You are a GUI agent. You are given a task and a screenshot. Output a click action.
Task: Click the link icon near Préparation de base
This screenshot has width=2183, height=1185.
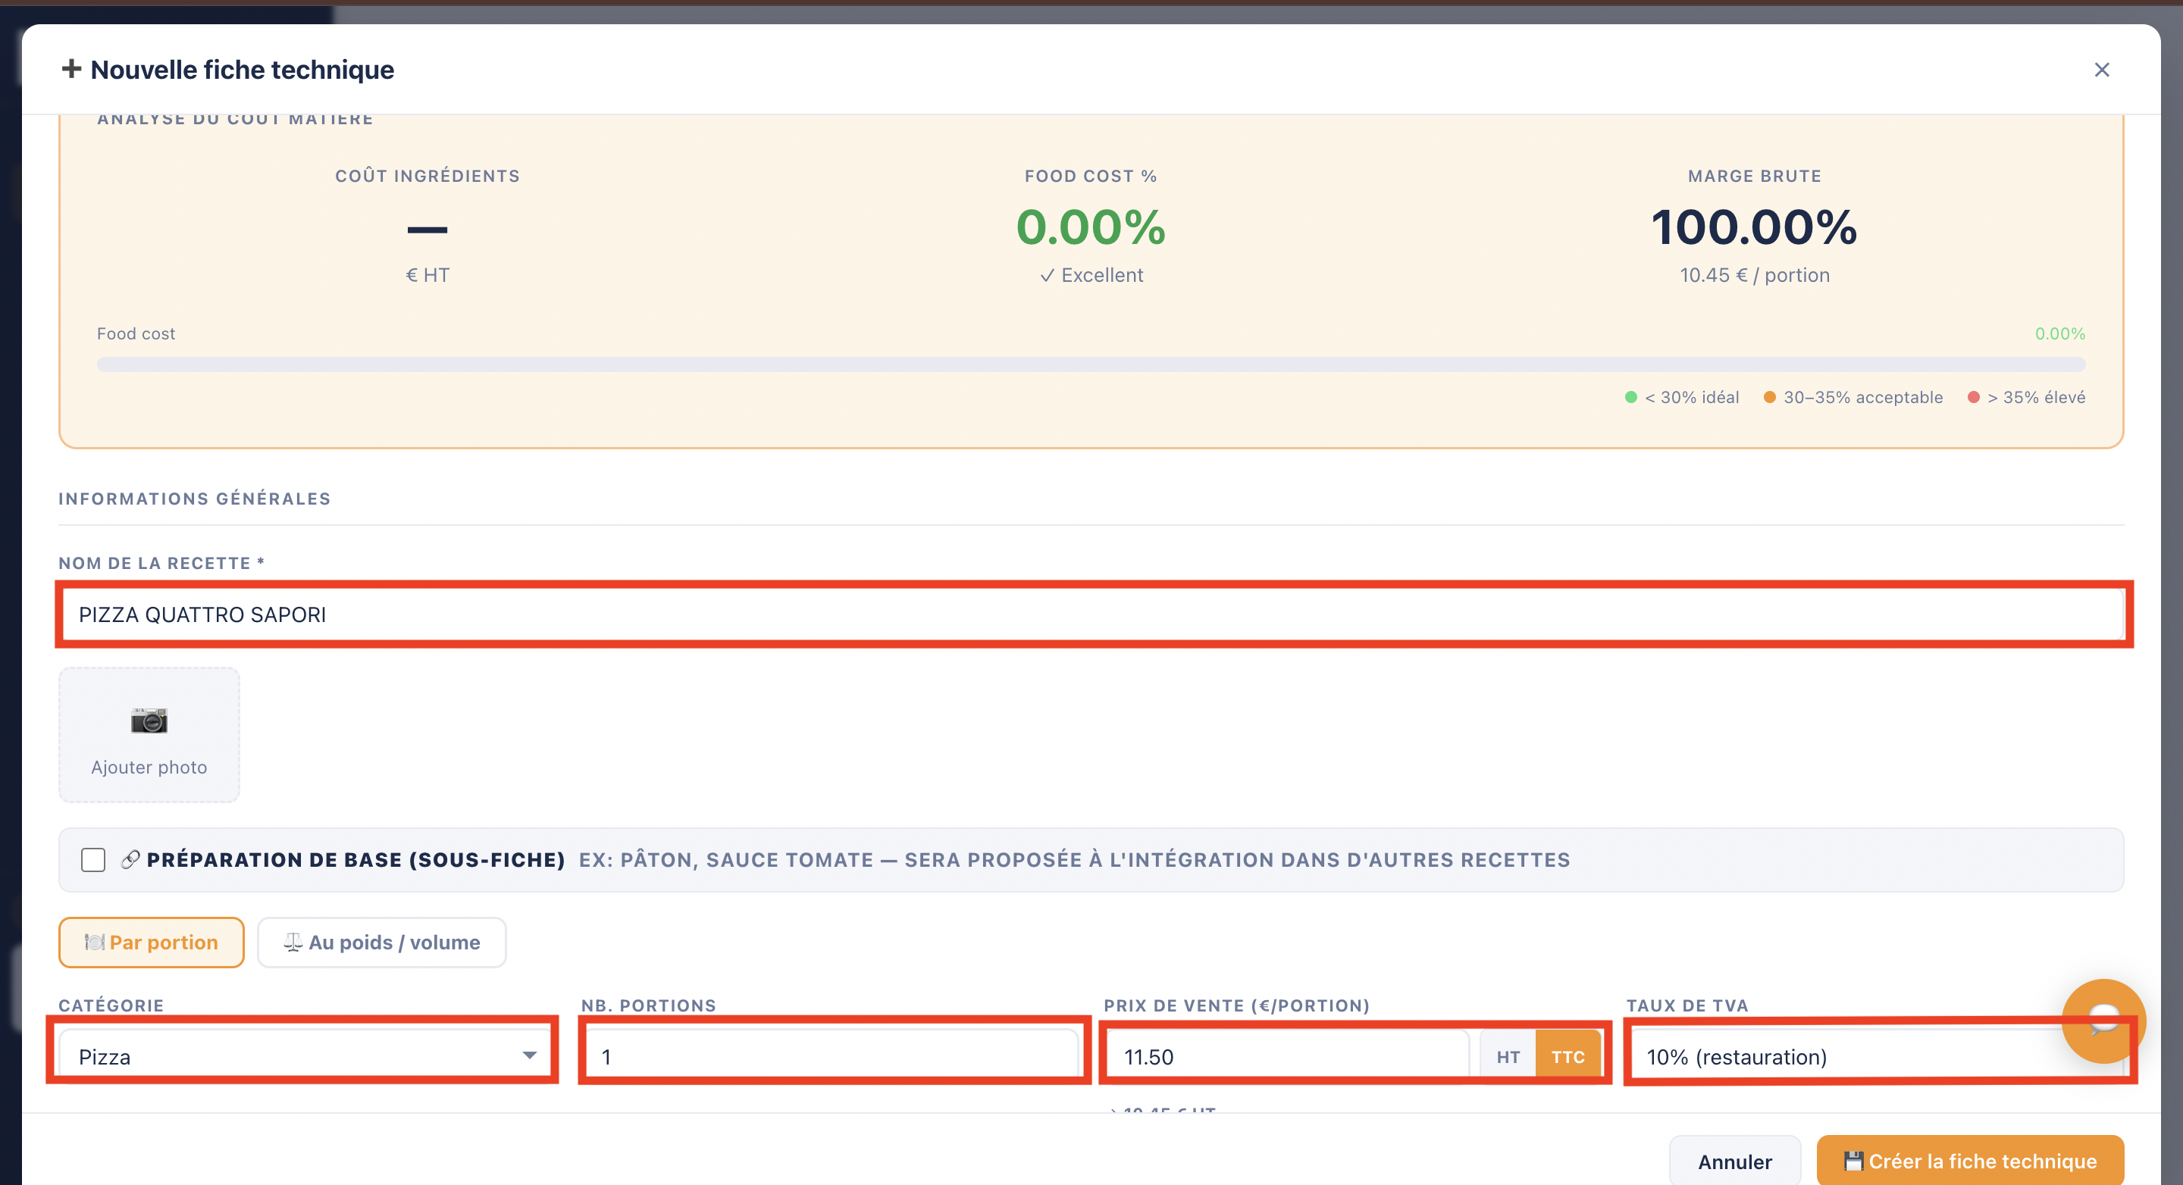(x=130, y=859)
